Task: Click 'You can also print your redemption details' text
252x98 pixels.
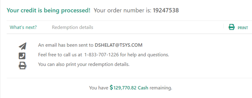Action: click(x=84, y=65)
